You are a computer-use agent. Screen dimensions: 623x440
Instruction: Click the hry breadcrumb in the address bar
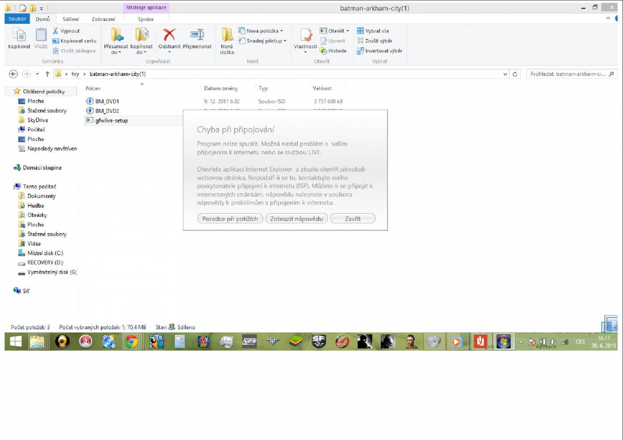click(75, 74)
